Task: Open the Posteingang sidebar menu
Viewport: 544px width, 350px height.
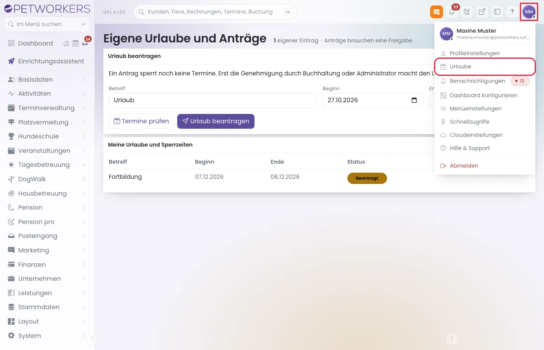Action: 47,236
